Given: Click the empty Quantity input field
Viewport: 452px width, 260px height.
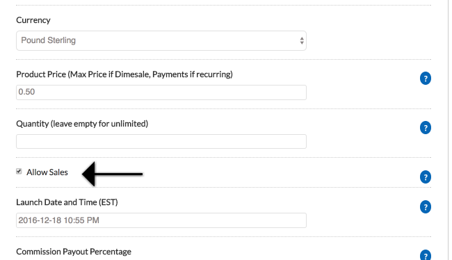Looking at the screenshot, I should coord(161,142).
